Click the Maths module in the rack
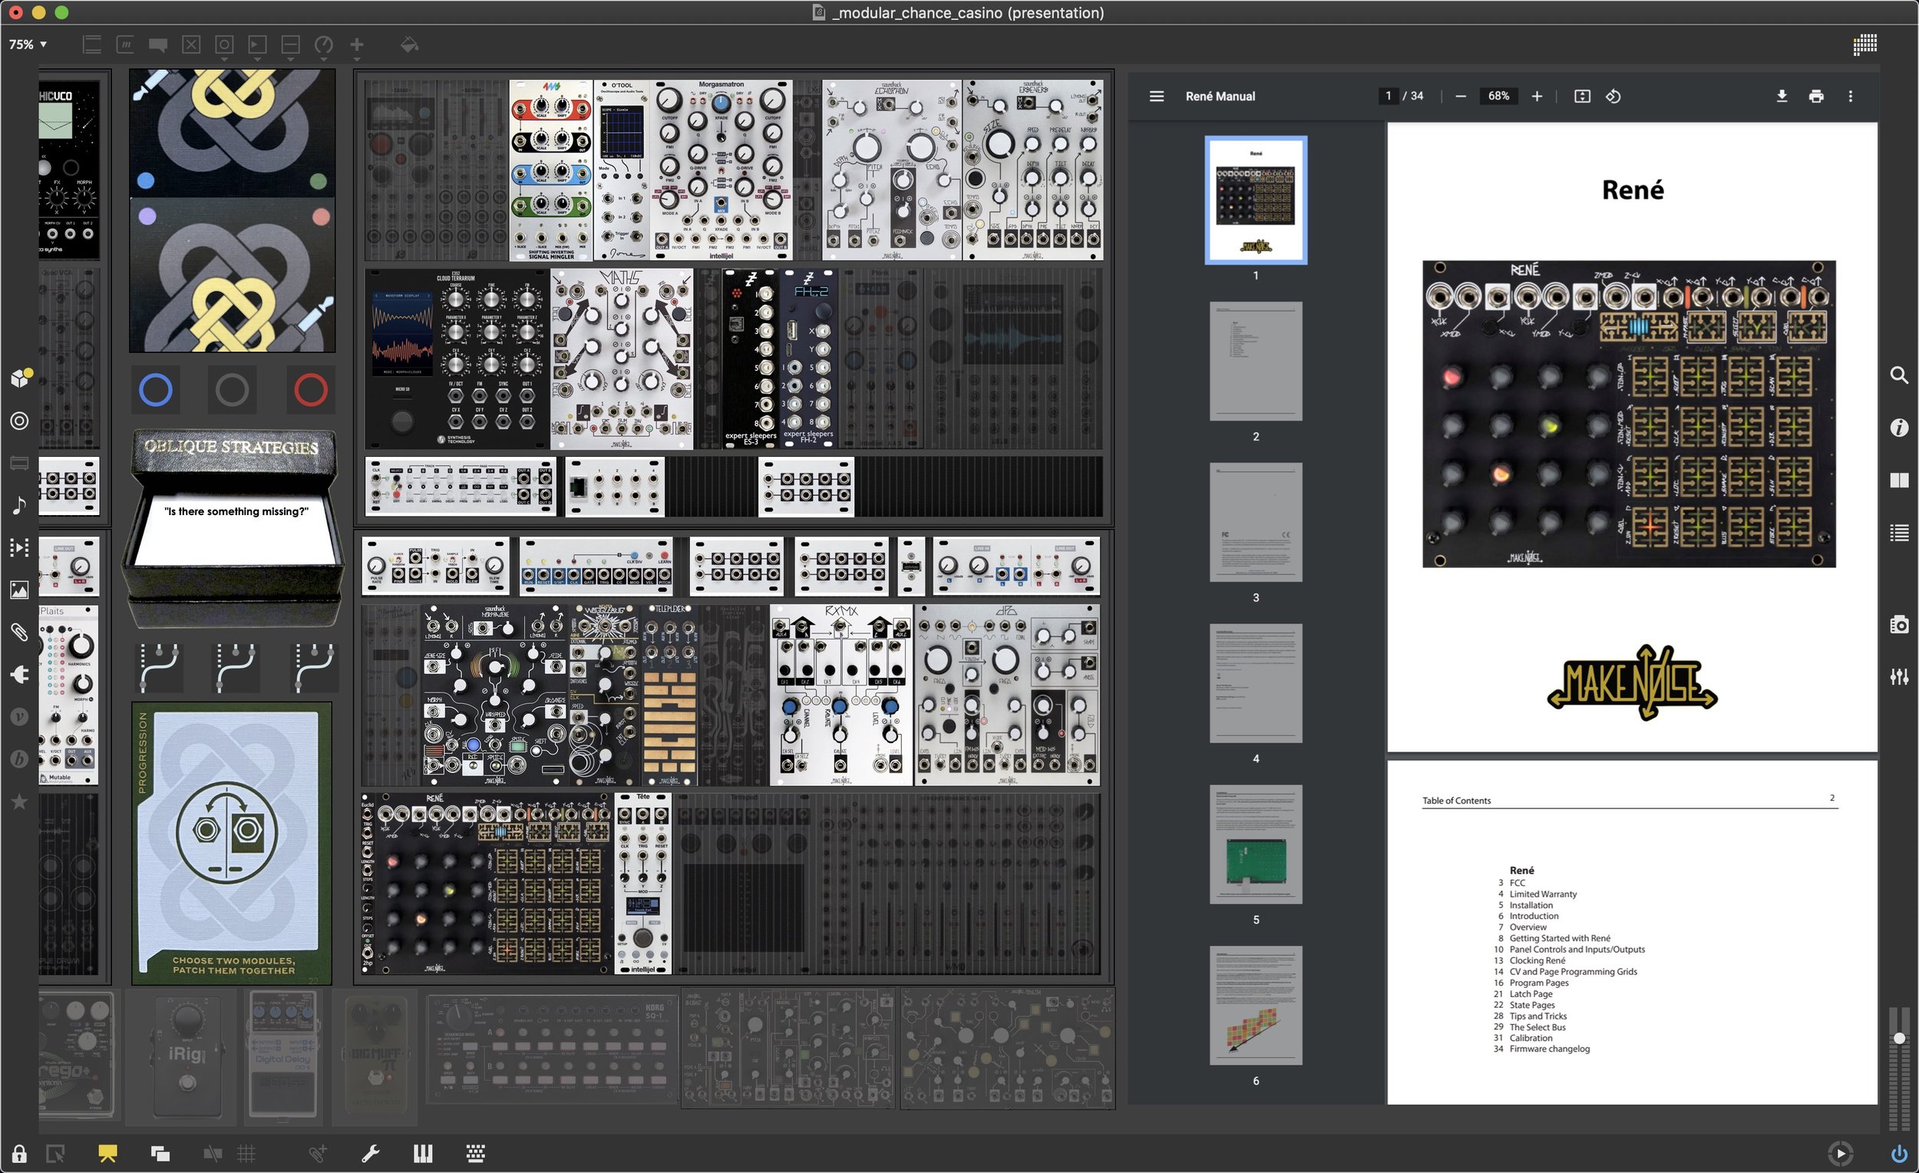 622,360
